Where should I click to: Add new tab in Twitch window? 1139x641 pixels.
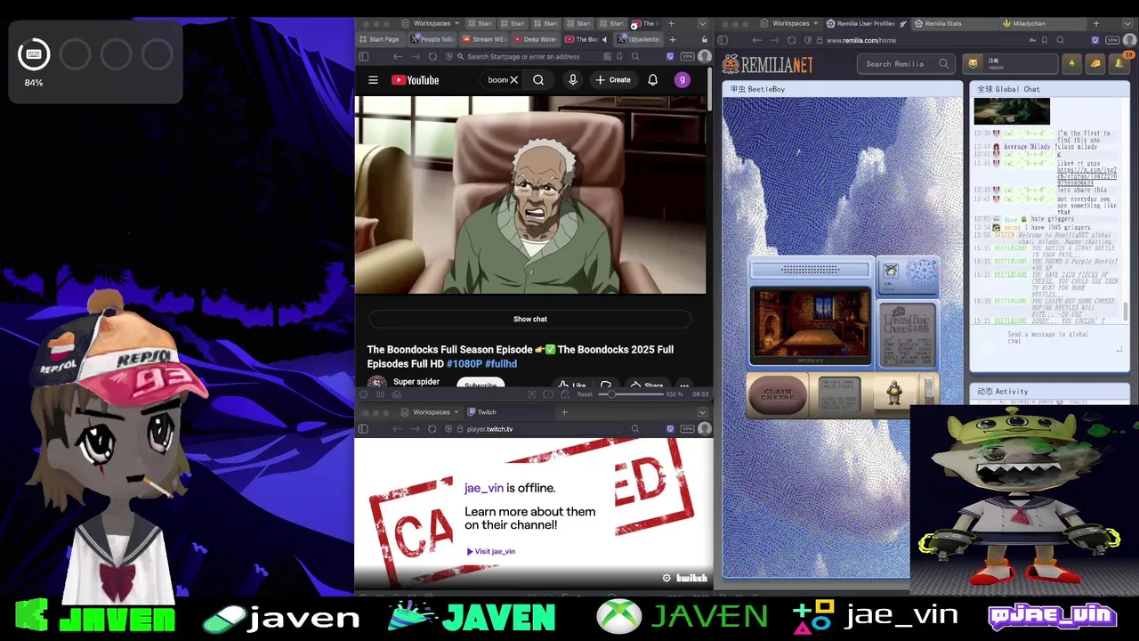[564, 412]
